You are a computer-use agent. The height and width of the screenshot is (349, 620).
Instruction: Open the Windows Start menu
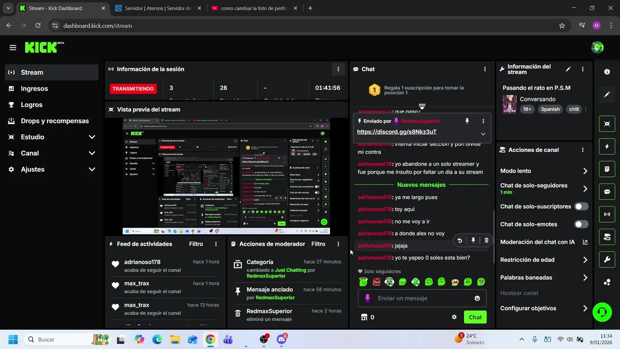coord(13,339)
